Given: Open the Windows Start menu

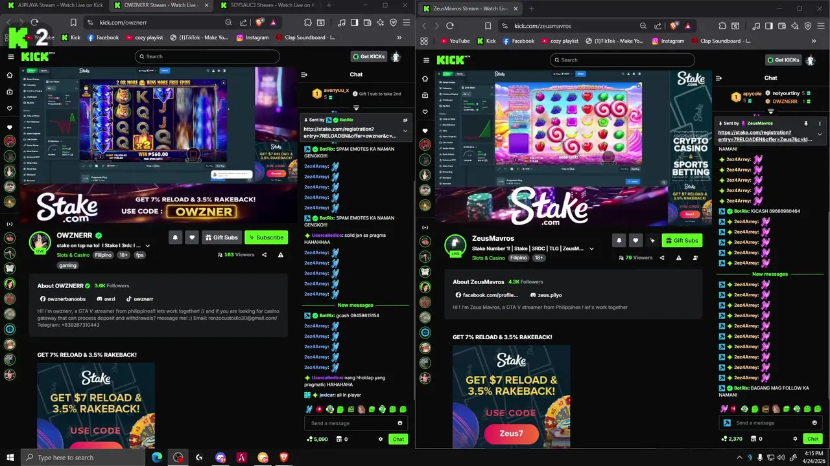Looking at the screenshot, I should (x=10, y=458).
